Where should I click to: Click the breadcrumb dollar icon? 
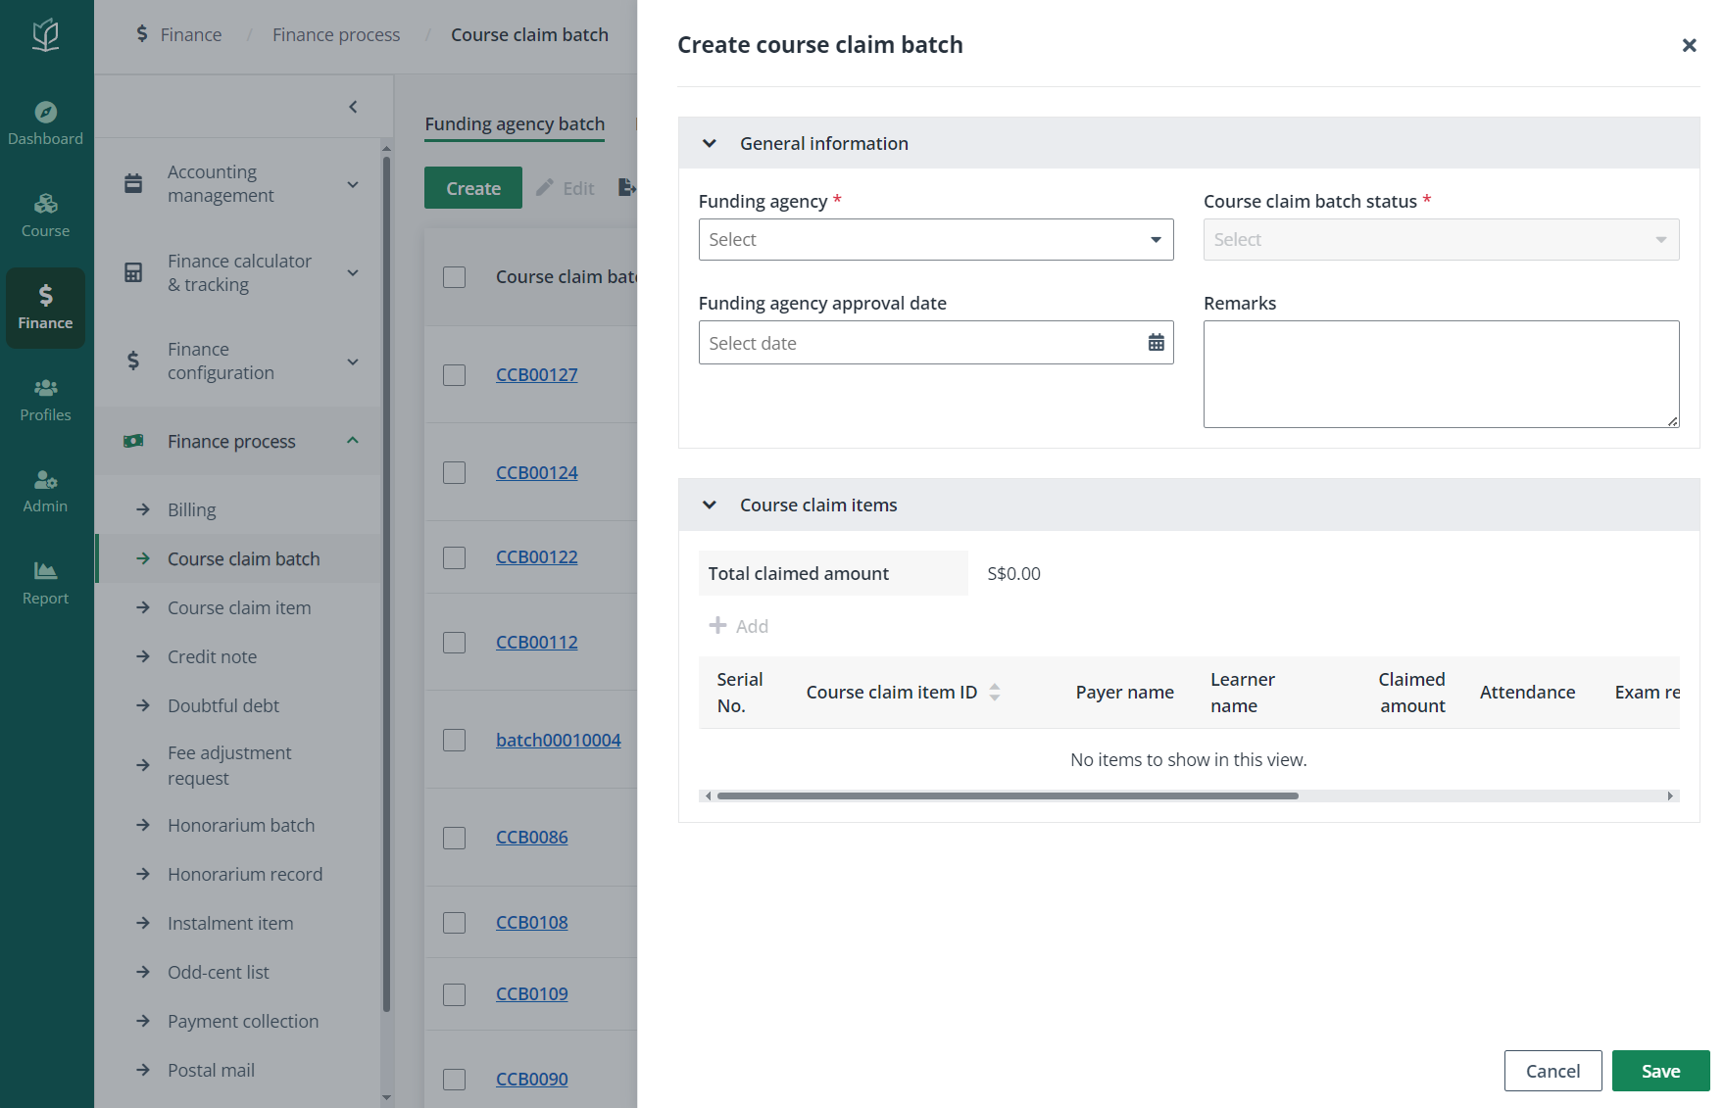[142, 34]
